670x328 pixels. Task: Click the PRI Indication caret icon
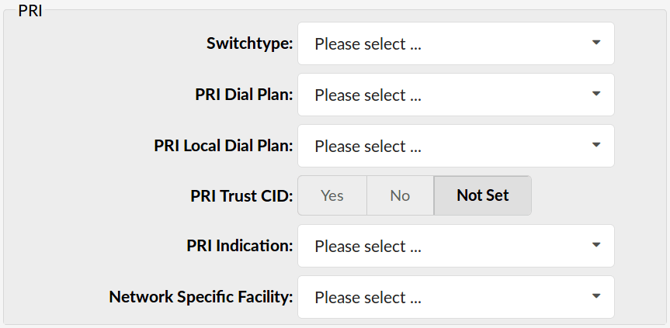(596, 245)
